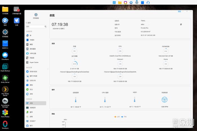This screenshot has width=197, height=131.
Task: Click the Control Panel gear at sidebar top
Action: (x=36, y=15)
